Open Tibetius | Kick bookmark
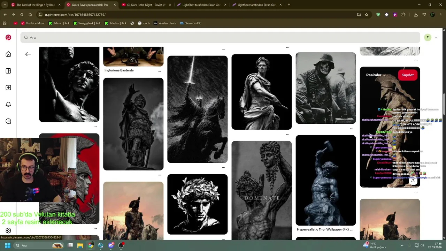 point(115,23)
